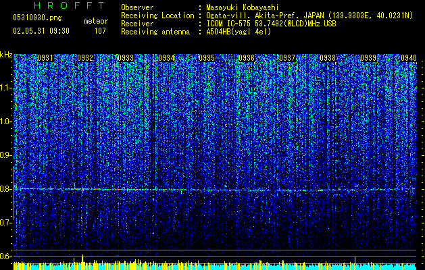Select the filename 05310930.png
425x270 pixels.
coord(37,18)
